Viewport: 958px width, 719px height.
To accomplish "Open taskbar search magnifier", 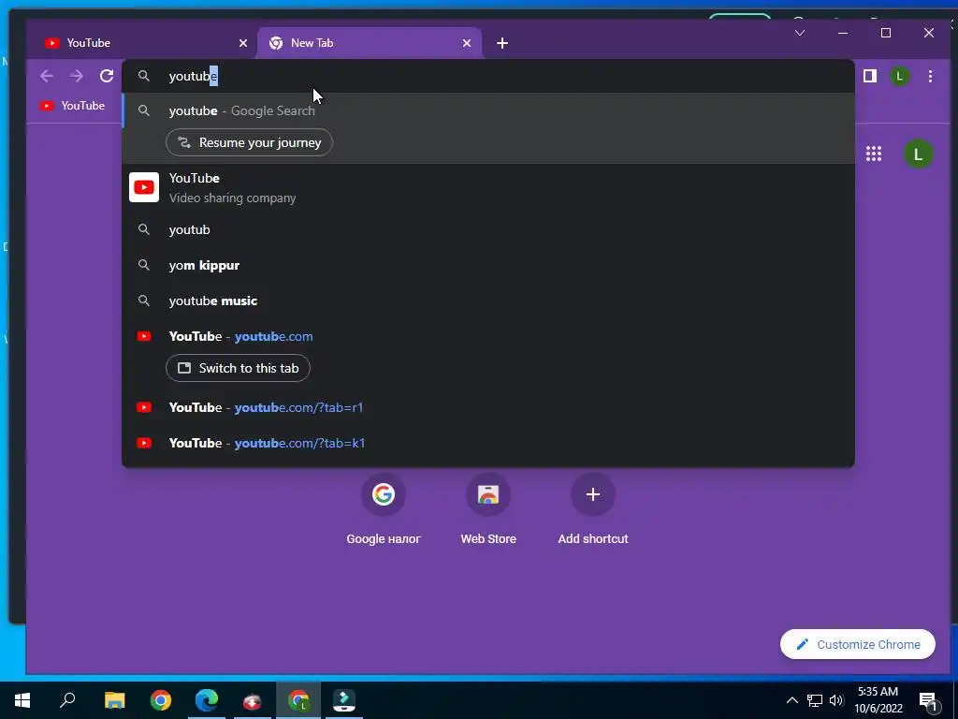I will coord(67,700).
